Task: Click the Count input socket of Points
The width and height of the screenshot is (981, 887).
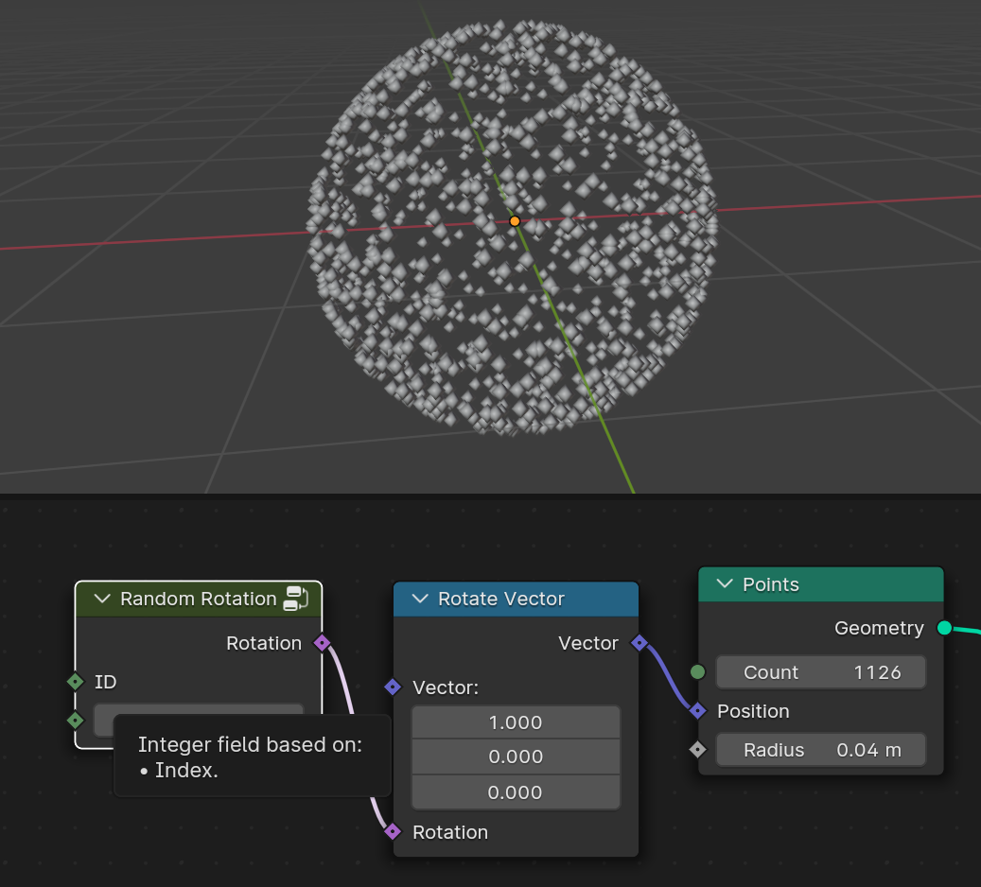Action: click(697, 671)
